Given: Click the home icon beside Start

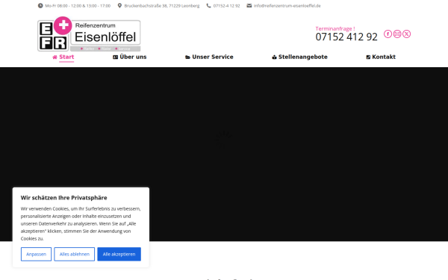Looking at the screenshot, I should click(x=55, y=57).
